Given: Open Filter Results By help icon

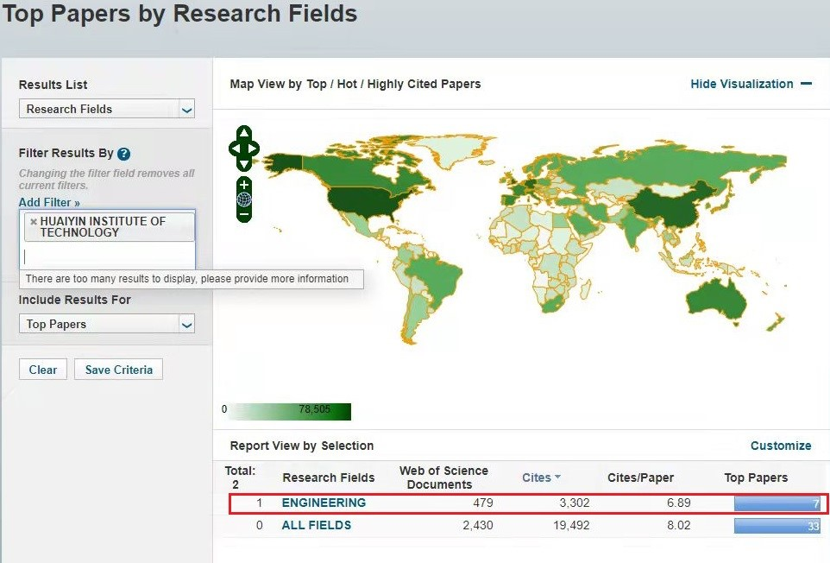Looking at the screenshot, I should pyautogui.click(x=123, y=154).
